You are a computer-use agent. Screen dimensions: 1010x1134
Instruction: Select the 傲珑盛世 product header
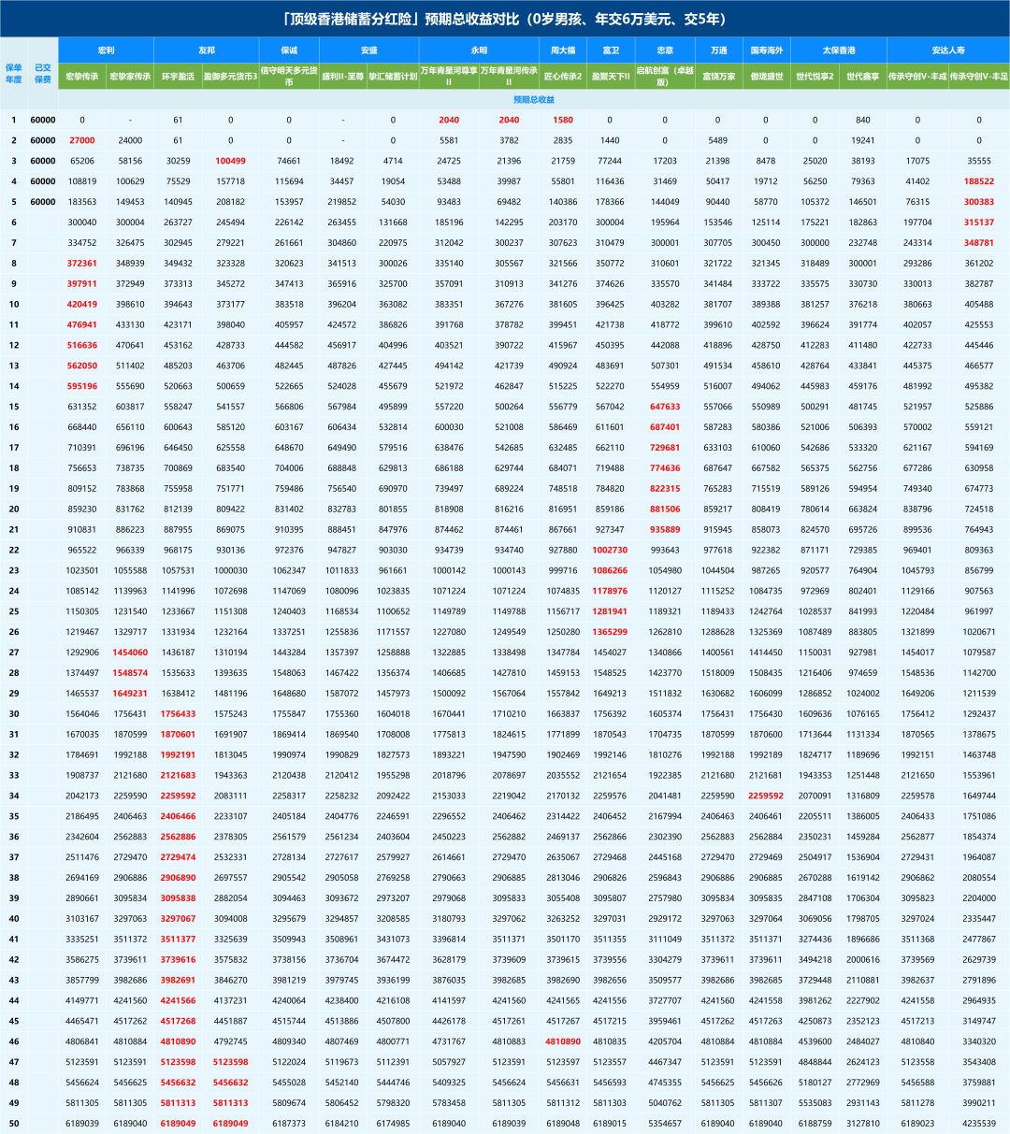765,76
